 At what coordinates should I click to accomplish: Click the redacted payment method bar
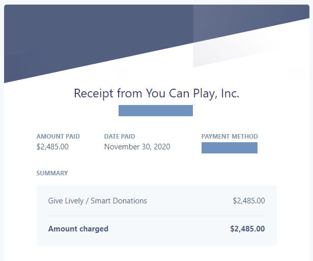click(x=230, y=148)
